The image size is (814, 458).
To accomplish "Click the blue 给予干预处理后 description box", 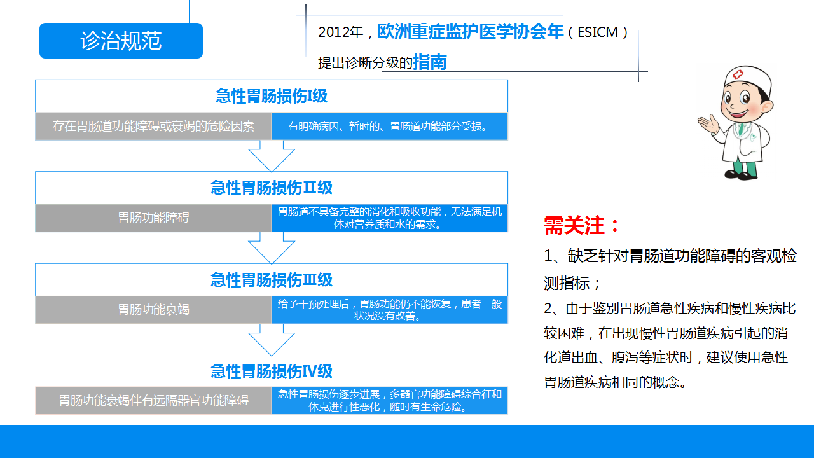I will (x=389, y=310).
